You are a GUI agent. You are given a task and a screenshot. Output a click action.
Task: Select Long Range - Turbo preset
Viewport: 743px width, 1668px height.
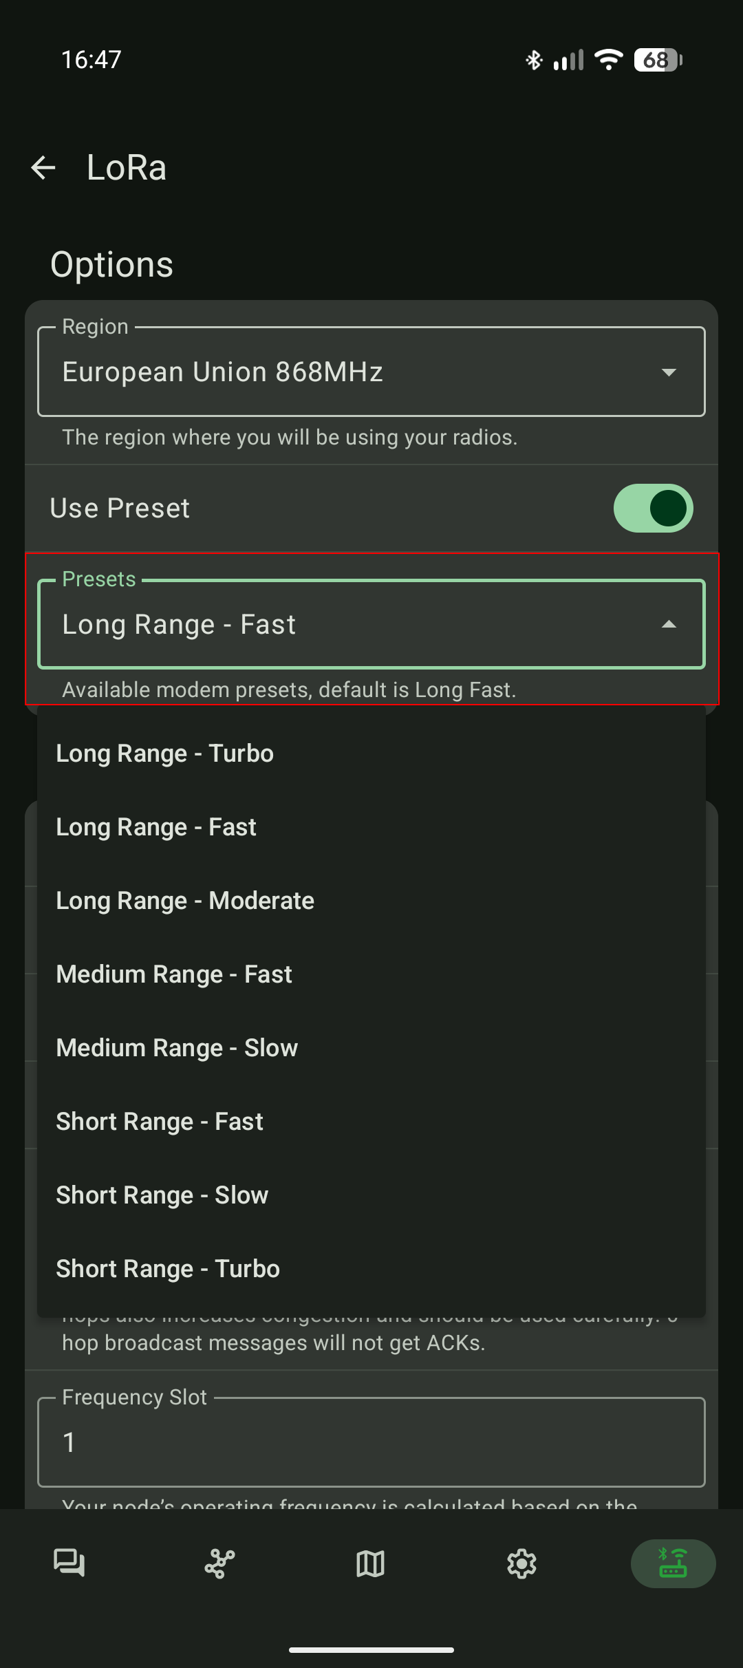164,753
